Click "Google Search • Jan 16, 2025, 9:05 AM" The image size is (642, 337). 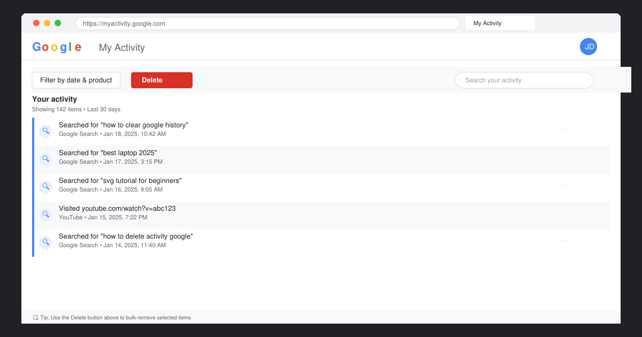pos(111,190)
